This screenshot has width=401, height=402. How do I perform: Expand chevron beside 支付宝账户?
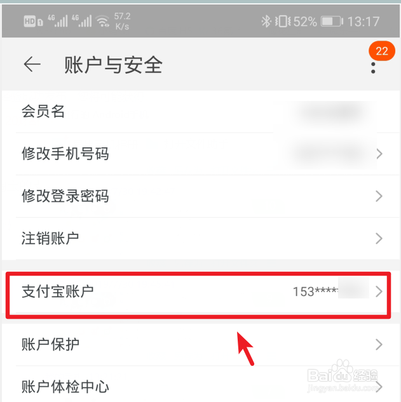[x=379, y=291]
